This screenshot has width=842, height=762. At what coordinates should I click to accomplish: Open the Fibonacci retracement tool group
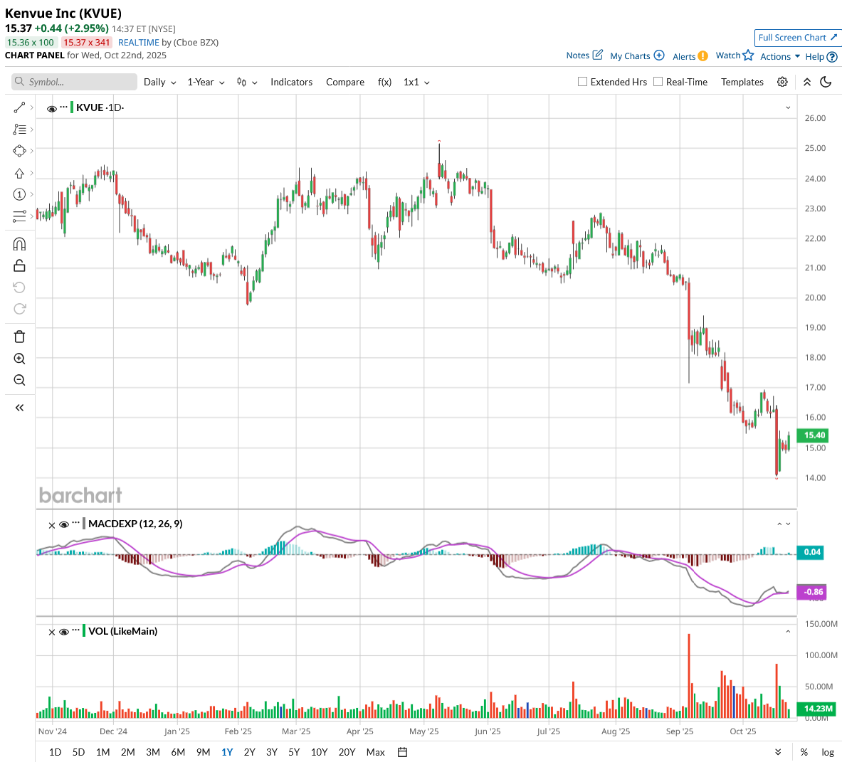tap(19, 129)
